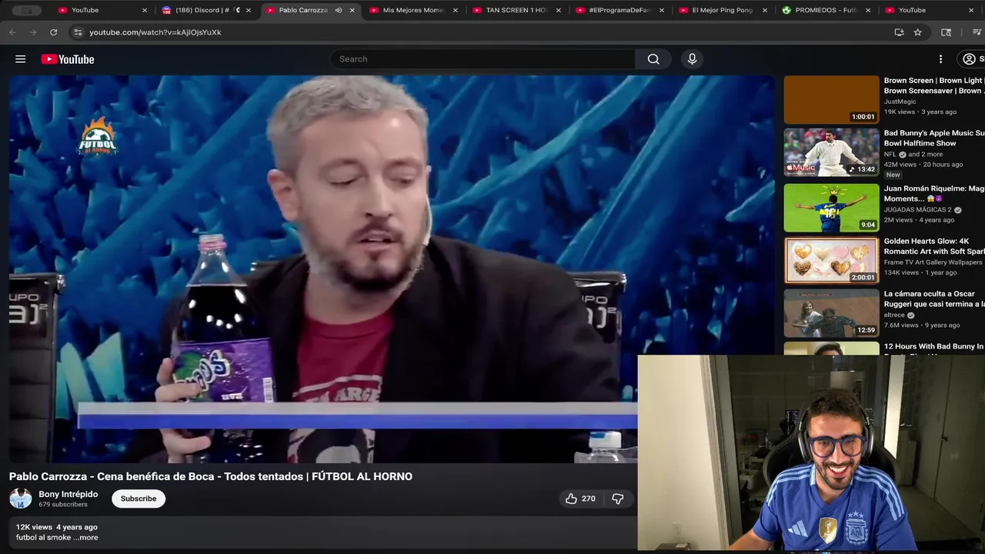Open Juan Román Riquelme video thumbnail
The width and height of the screenshot is (985, 554).
831,208
